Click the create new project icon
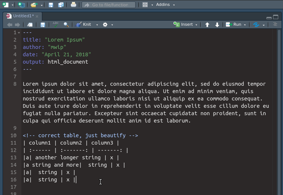Screen dimensions: 283x195 (x=22, y=5)
